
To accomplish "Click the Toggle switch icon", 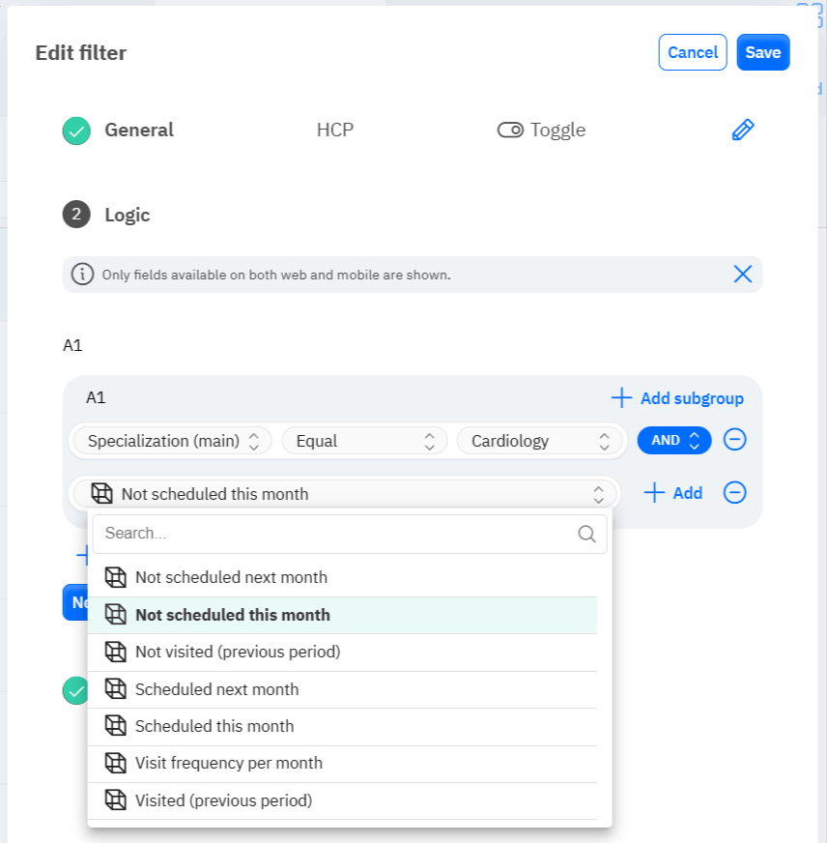I will point(510,131).
